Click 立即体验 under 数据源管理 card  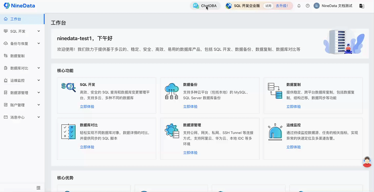[190, 153]
